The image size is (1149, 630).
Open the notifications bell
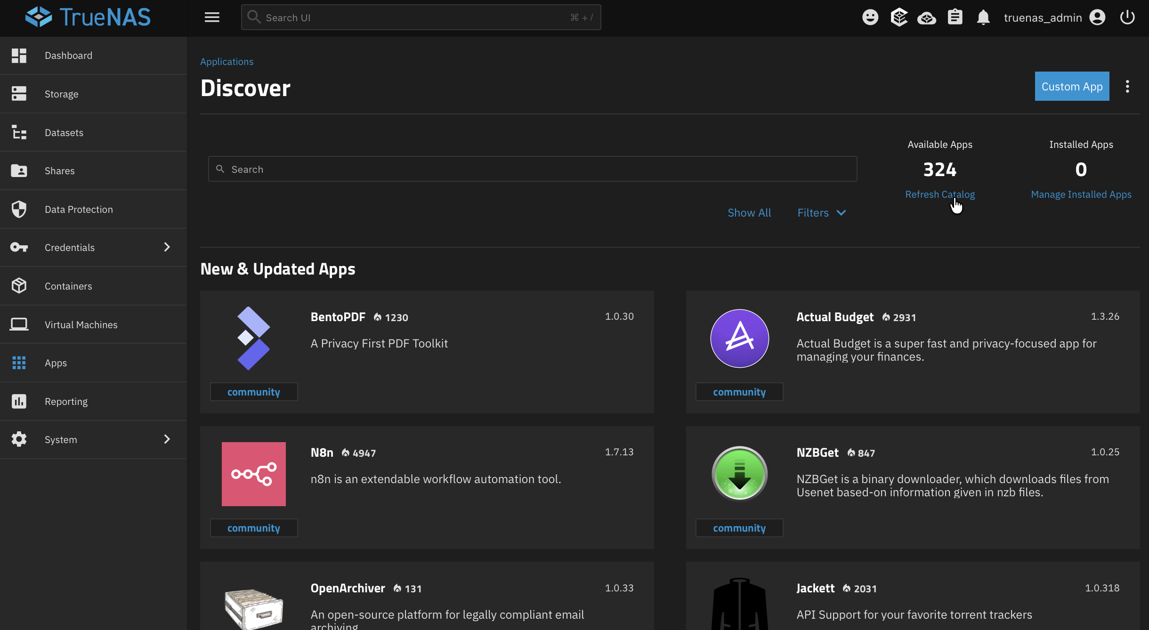tap(984, 17)
